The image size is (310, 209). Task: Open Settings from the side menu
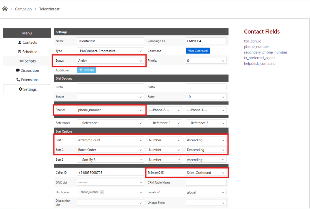pos(27,89)
